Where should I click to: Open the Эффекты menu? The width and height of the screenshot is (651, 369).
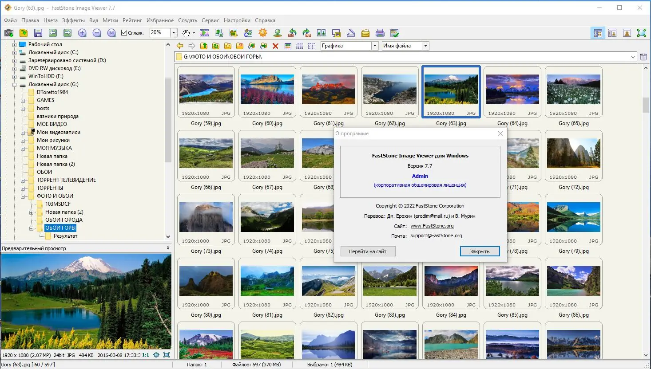click(74, 20)
